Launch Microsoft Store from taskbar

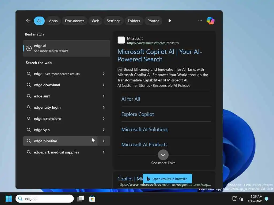point(92,199)
